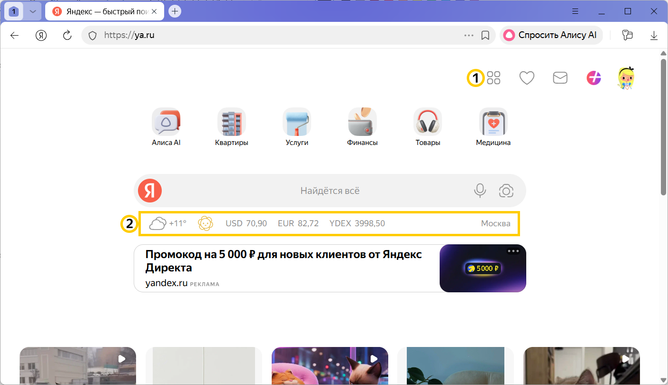Select the tab group number 1 button
The height and width of the screenshot is (385, 668).
pyautogui.click(x=14, y=11)
